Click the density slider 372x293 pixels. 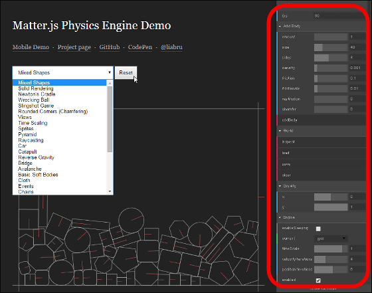pyautogui.click(x=331, y=68)
